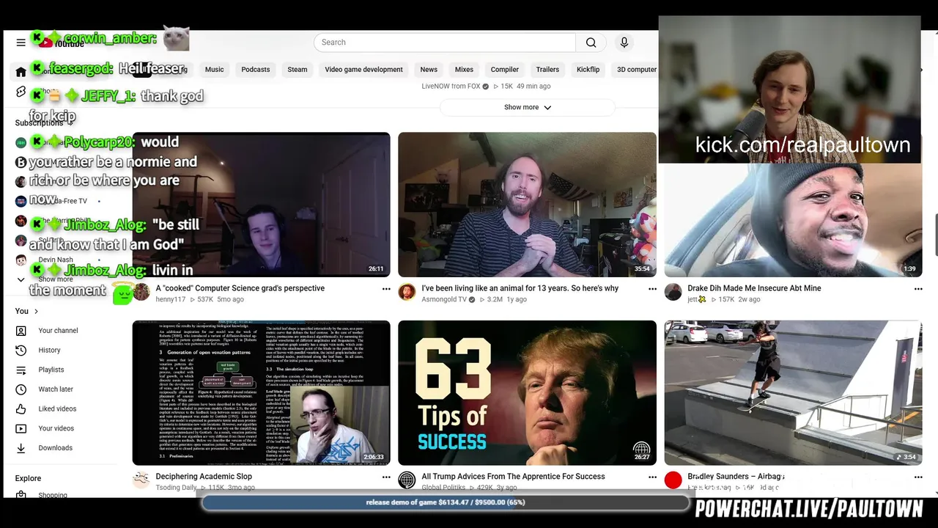Select the Steam filter chip
The height and width of the screenshot is (528, 938).
click(298, 70)
